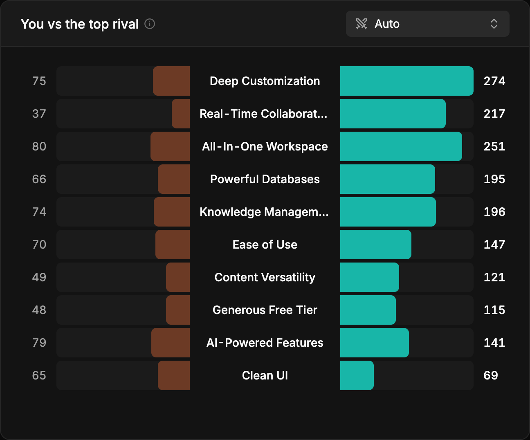Click the teal bar for Content Versatility
The height and width of the screenshot is (440, 530).
(x=370, y=277)
